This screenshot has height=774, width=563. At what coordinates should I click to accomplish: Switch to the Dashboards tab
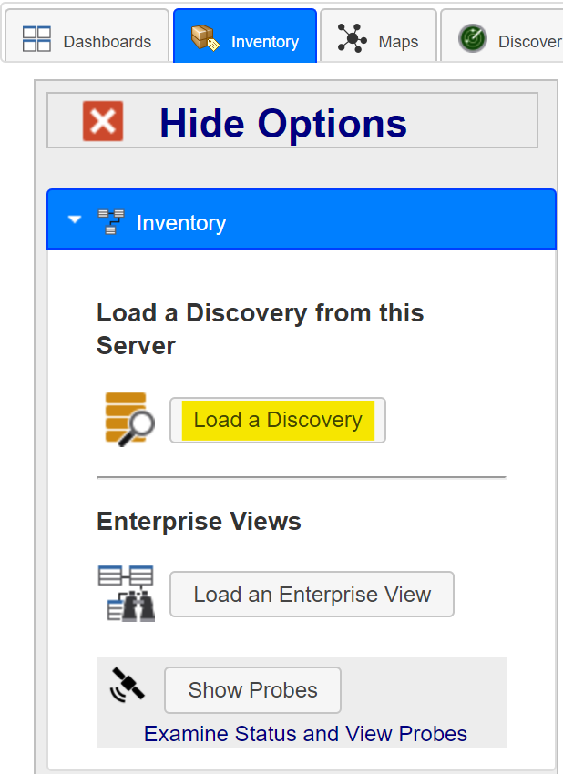[87, 36]
